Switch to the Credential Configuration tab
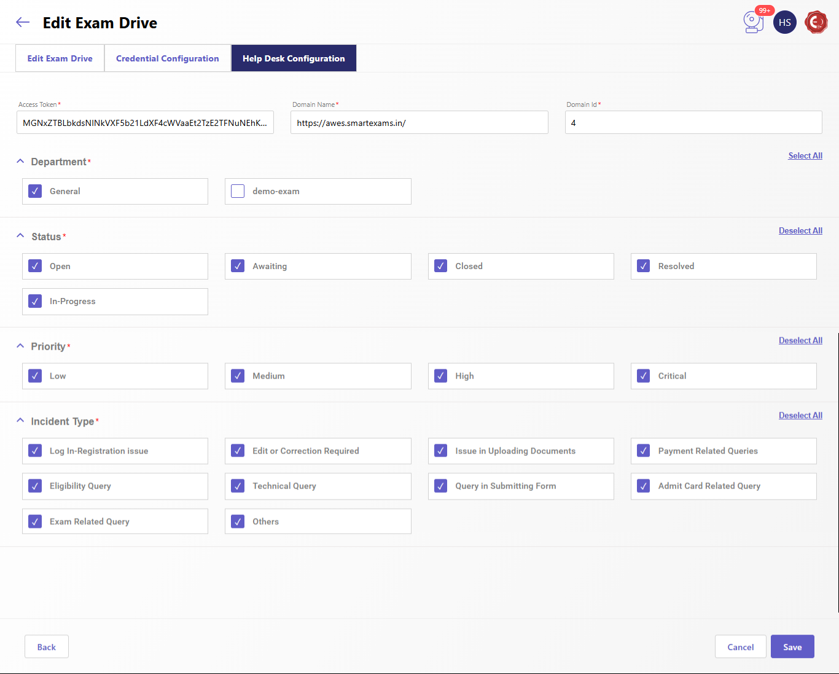Image resolution: width=839 pixels, height=674 pixels. 167,58
